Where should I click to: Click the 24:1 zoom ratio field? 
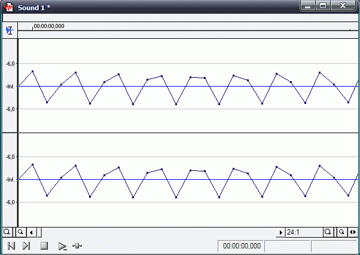click(303, 232)
